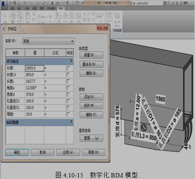This screenshot has width=195, height=179.
Task: Collapse the 尺寸标注 parameter group
Action: click(x=72, y=61)
